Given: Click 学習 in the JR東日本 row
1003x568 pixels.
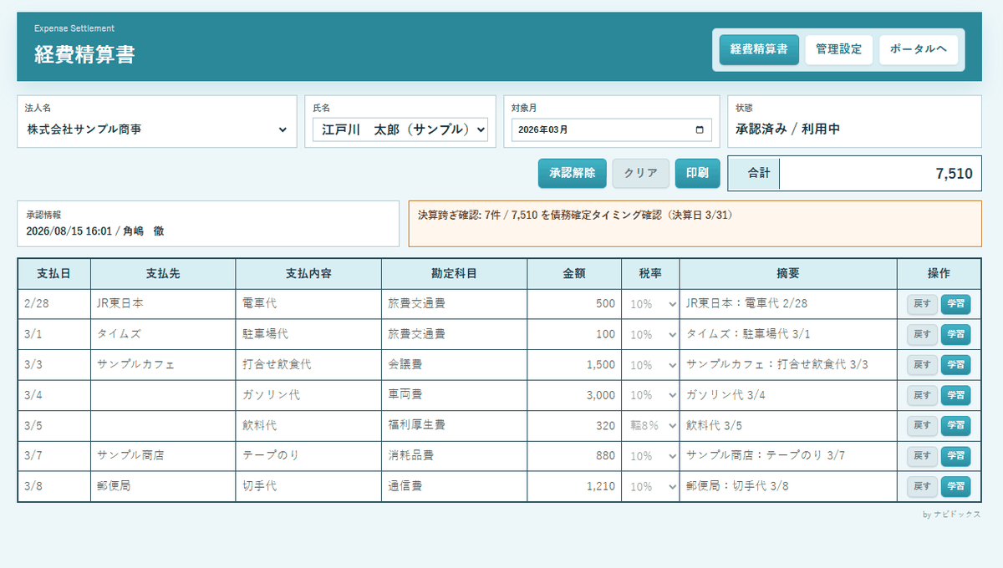Looking at the screenshot, I should point(956,304).
